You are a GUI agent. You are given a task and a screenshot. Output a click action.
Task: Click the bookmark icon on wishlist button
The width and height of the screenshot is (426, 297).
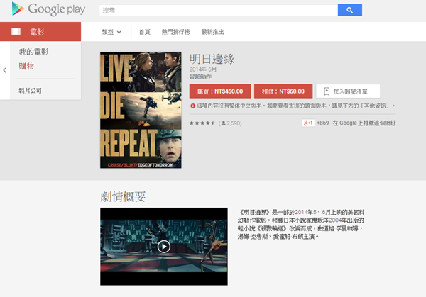[x=327, y=91]
